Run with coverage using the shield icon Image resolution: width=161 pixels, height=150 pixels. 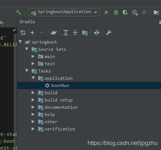coord(125,12)
